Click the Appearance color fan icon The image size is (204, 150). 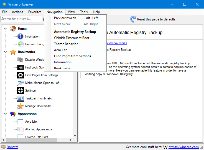[x=13, y=114]
